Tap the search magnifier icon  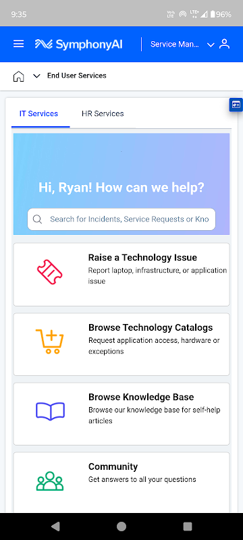[x=37, y=219]
